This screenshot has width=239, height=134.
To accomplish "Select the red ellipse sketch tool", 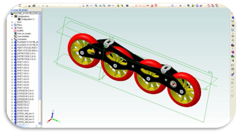I will [140, 6].
